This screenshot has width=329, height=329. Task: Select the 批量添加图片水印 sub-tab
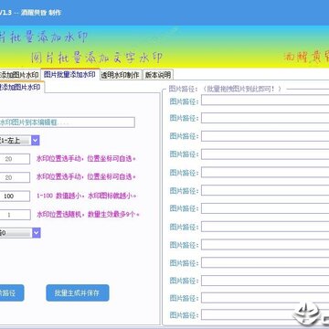coord(21,88)
